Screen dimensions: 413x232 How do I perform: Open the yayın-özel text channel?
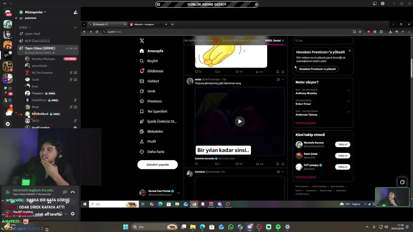pos(32,34)
